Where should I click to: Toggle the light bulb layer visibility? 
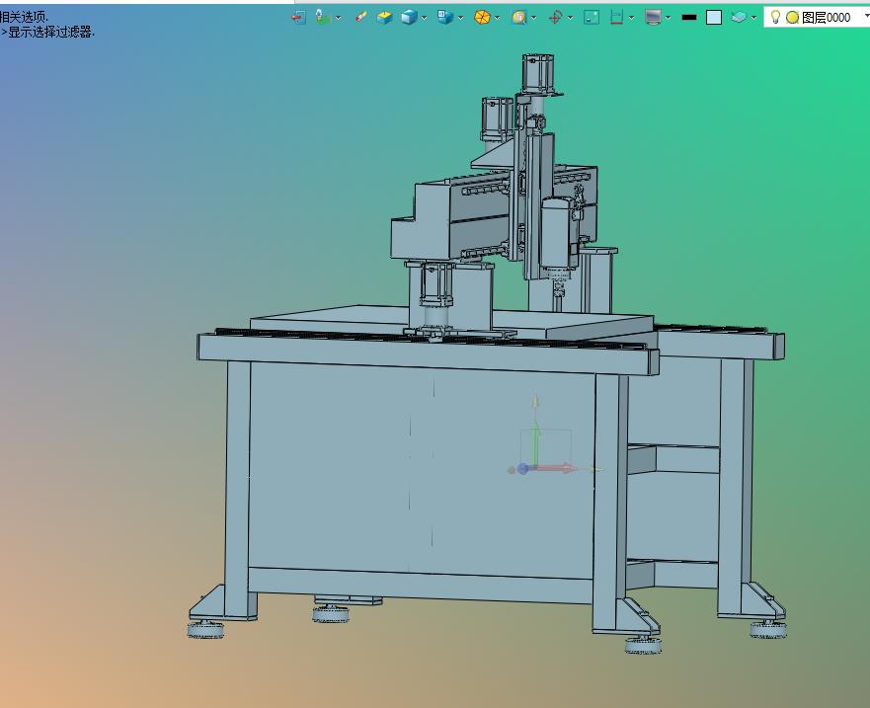(x=775, y=17)
